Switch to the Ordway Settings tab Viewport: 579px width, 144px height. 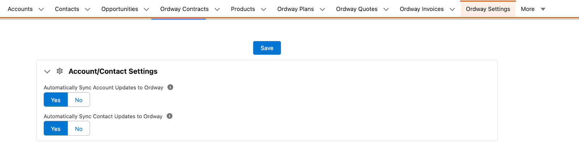click(x=488, y=9)
